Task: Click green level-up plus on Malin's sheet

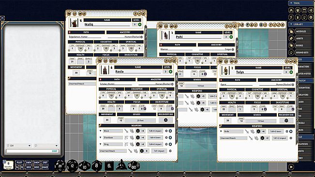Action: [x=140, y=25]
